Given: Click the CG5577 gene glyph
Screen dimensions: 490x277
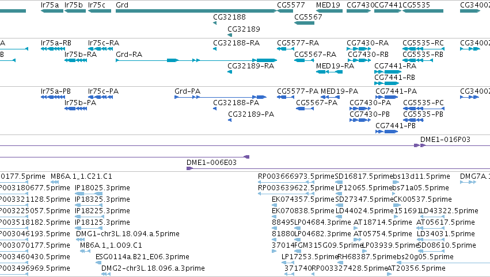Looking at the screenshot, I should pos(285,11).
